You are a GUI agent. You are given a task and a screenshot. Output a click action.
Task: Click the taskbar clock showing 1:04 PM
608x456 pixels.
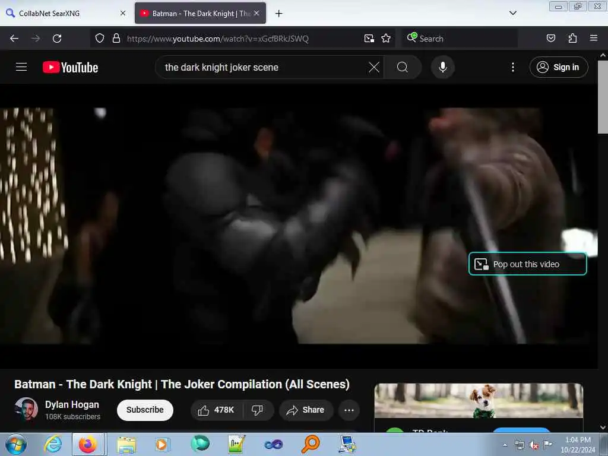click(578, 444)
